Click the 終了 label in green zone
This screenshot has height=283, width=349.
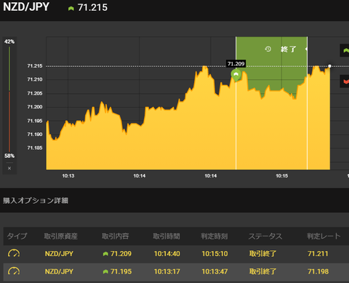click(x=289, y=49)
